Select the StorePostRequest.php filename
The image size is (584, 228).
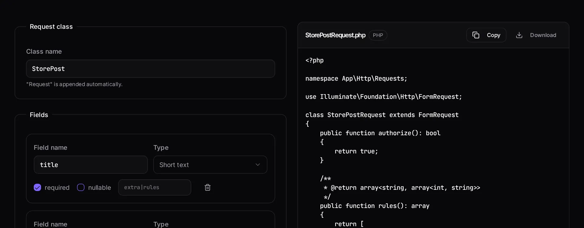(x=335, y=35)
